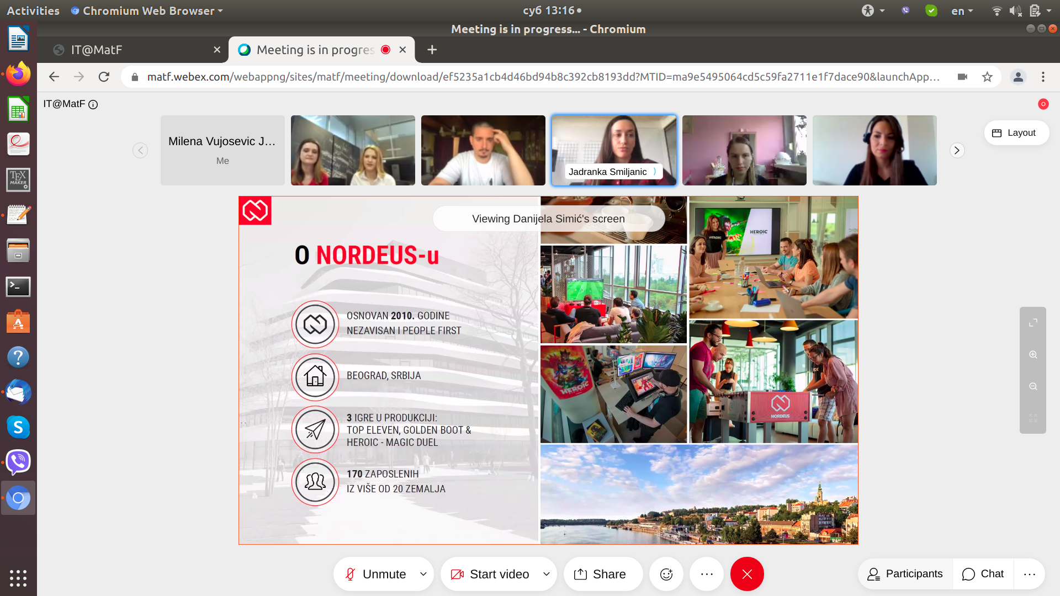Open the reactions smiley button
The height and width of the screenshot is (596, 1060).
click(666, 574)
